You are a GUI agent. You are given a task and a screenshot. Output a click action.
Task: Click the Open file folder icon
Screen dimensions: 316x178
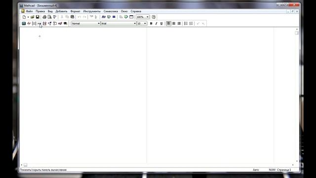pos(32,17)
